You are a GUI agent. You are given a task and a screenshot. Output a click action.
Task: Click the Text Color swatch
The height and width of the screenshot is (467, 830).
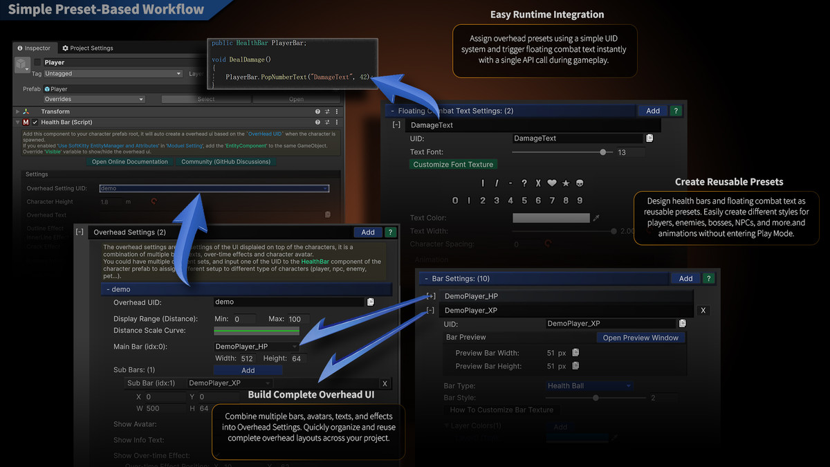(551, 218)
